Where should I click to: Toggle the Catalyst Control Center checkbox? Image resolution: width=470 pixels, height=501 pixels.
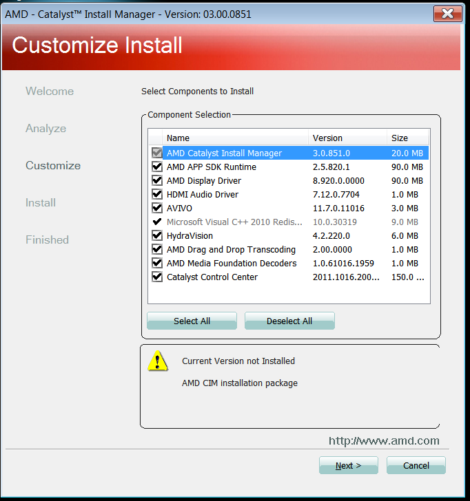pyautogui.click(x=156, y=277)
